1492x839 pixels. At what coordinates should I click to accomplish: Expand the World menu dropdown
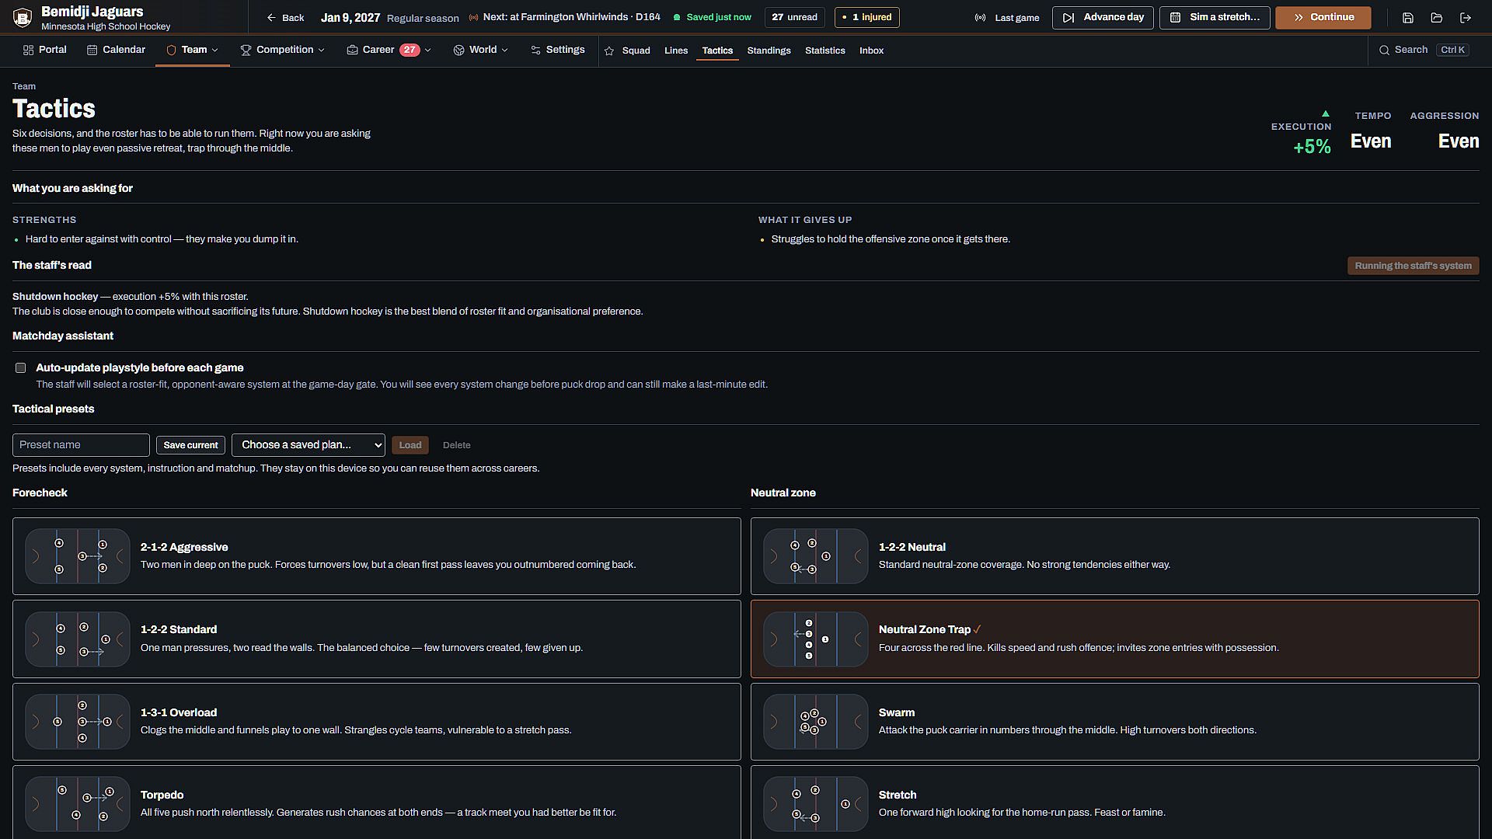[480, 50]
